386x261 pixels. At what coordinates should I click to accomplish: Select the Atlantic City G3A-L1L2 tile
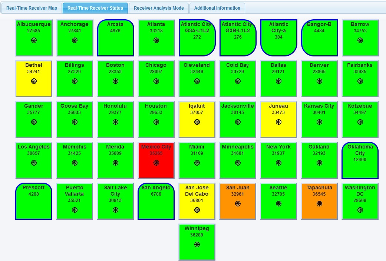[x=197, y=38]
